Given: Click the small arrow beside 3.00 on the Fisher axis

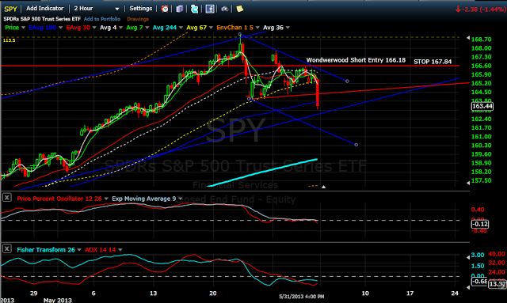Looking at the screenshot, I should click(468, 257).
